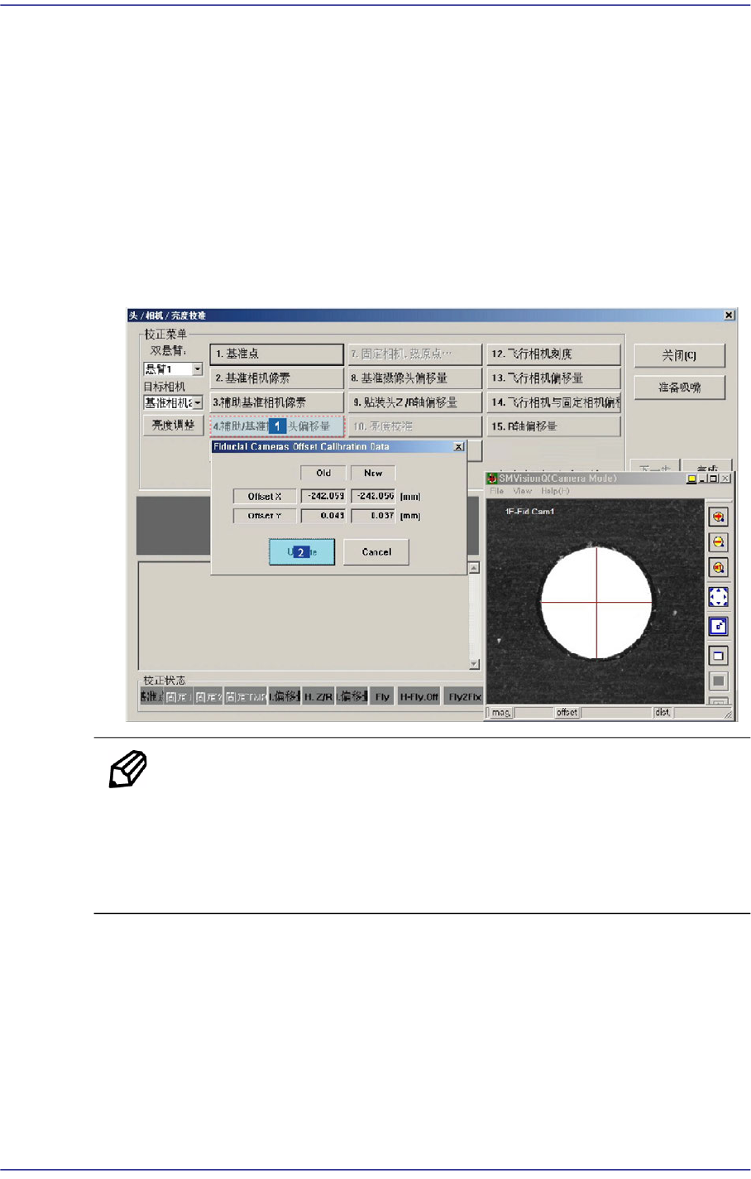Select calibration item 3. 辅助基准相机像素
This screenshot has height=1179, width=751.
click(x=276, y=402)
